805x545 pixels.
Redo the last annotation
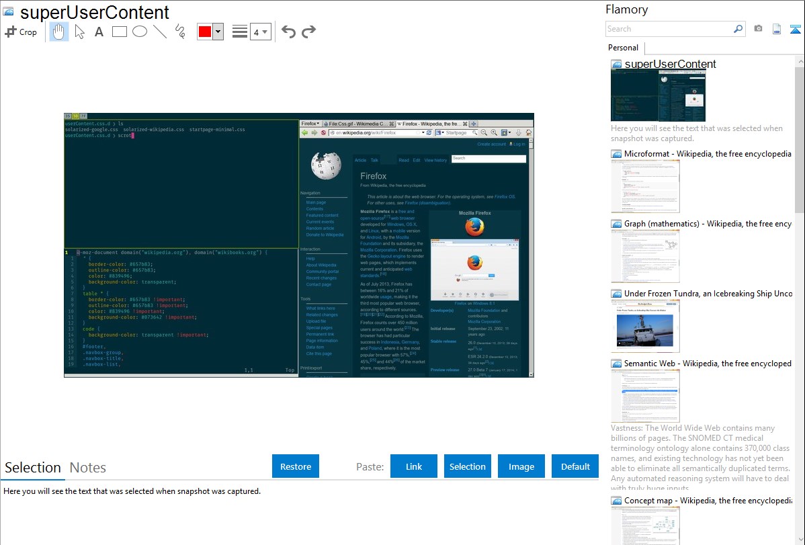tap(308, 32)
